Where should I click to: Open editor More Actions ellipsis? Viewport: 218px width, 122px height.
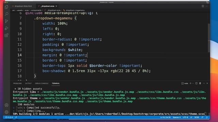tap(207, 6)
